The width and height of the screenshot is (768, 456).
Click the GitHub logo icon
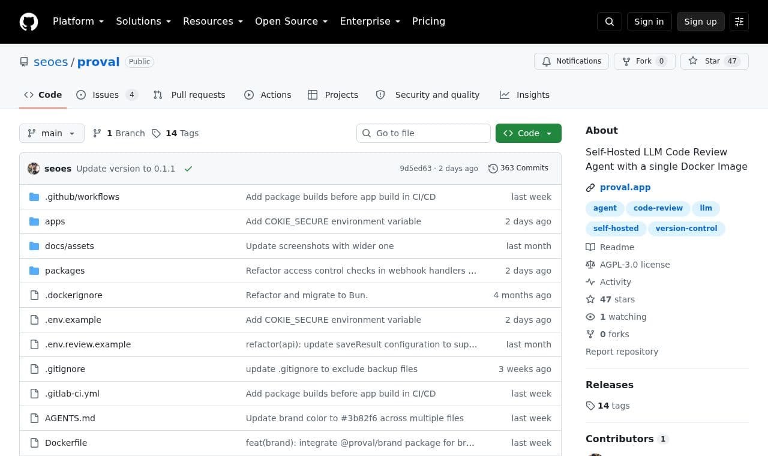[x=29, y=22]
